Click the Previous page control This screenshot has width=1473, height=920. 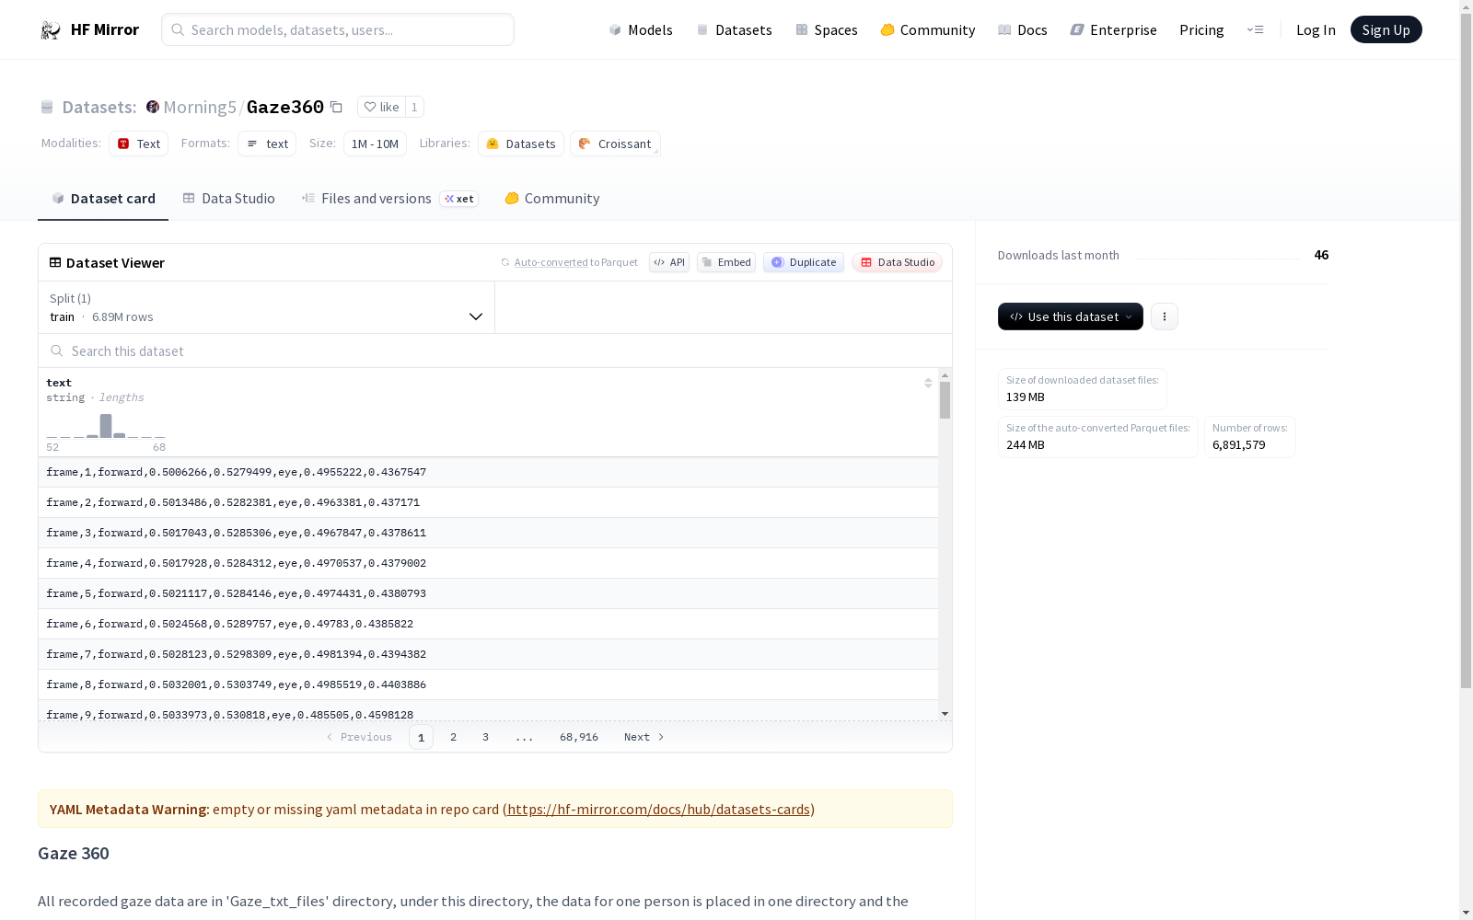click(x=359, y=737)
